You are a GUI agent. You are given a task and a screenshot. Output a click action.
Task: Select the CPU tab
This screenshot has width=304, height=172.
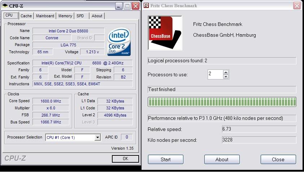(11, 15)
